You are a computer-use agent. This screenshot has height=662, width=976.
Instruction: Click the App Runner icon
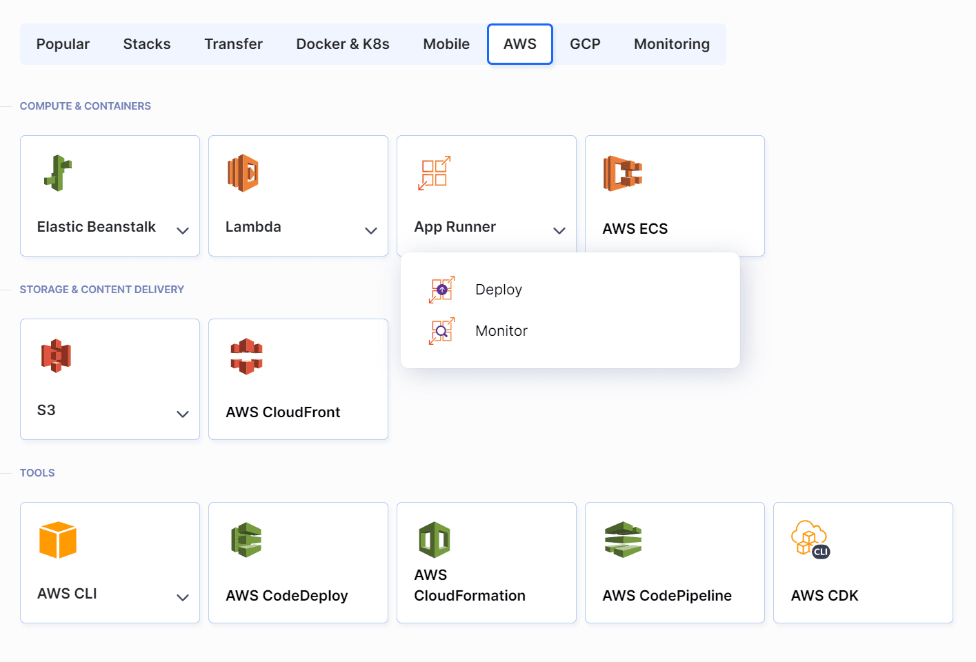(x=435, y=172)
